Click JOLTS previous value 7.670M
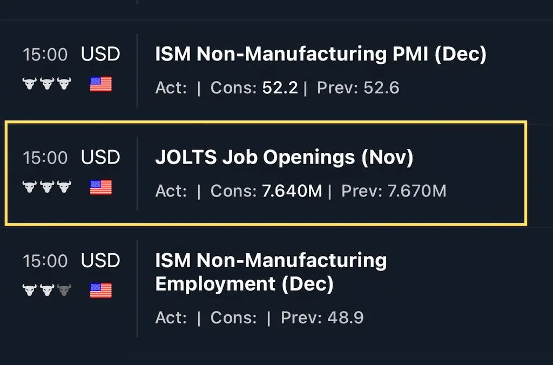Screen dimensions: 553x365 click(417, 191)
